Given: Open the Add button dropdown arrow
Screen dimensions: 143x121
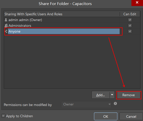Looking at the screenshot, I should point(112,95).
